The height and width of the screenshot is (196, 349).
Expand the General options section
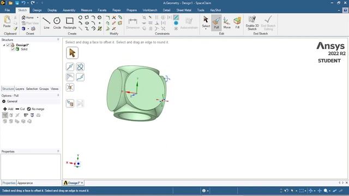tap(10, 101)
